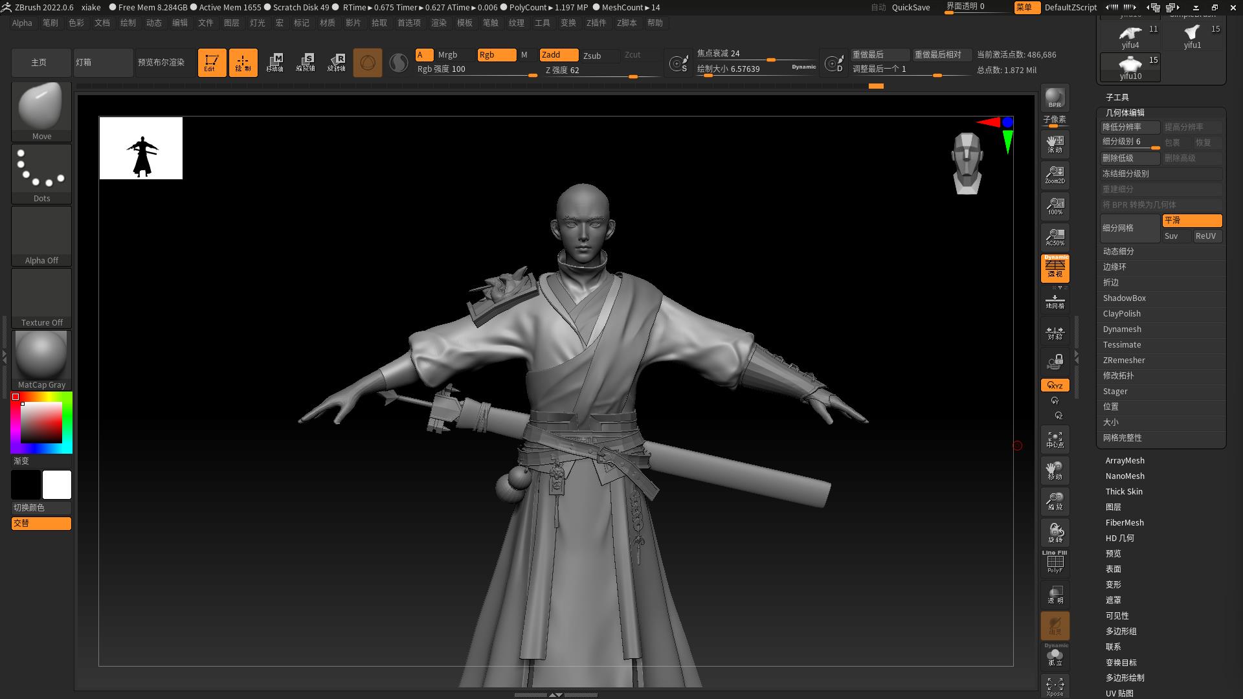
Task: Click the Xpose icon
Action: pyautogui.click(x=1055, y=686)
